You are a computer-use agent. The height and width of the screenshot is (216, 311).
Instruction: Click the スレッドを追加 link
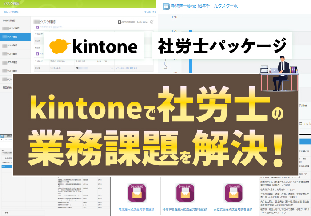click(x=11, y=12)
